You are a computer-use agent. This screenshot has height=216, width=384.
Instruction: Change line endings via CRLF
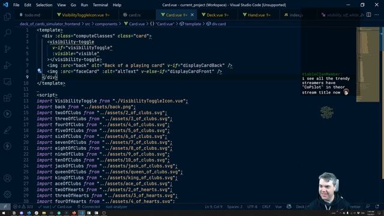click(266, 206)
